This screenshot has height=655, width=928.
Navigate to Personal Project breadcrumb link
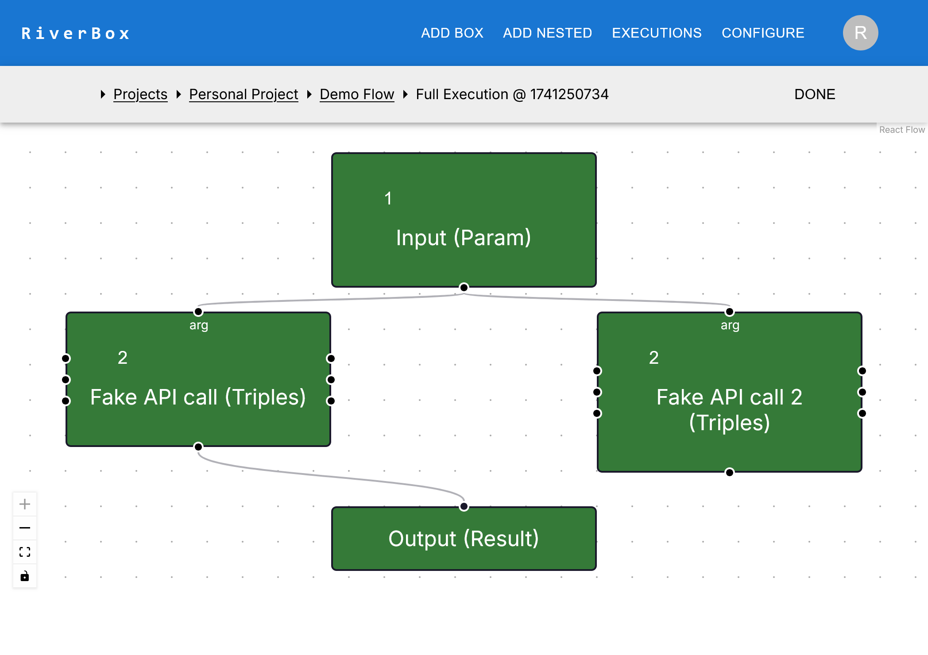point(244,94)
